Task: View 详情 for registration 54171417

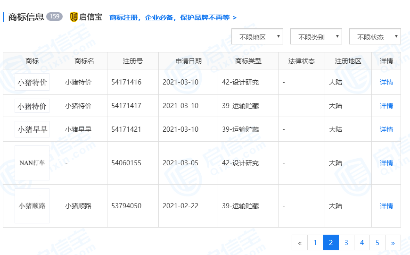Action: point(386,106)
